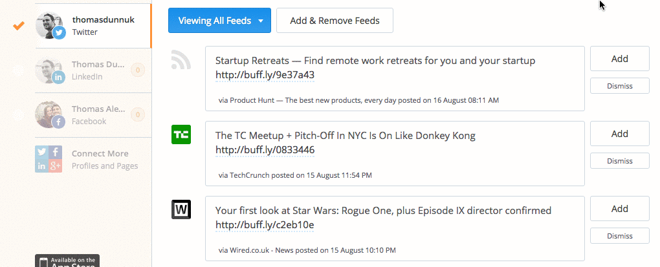Open the Viewing All Feeds dropdown
The height and width of the screenshot is (267, 660).
point(219,20)
